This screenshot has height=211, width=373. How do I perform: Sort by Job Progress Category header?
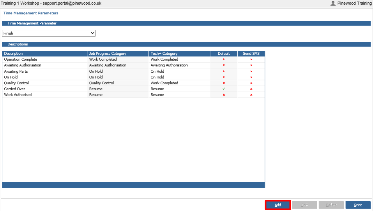click(118, 54)
